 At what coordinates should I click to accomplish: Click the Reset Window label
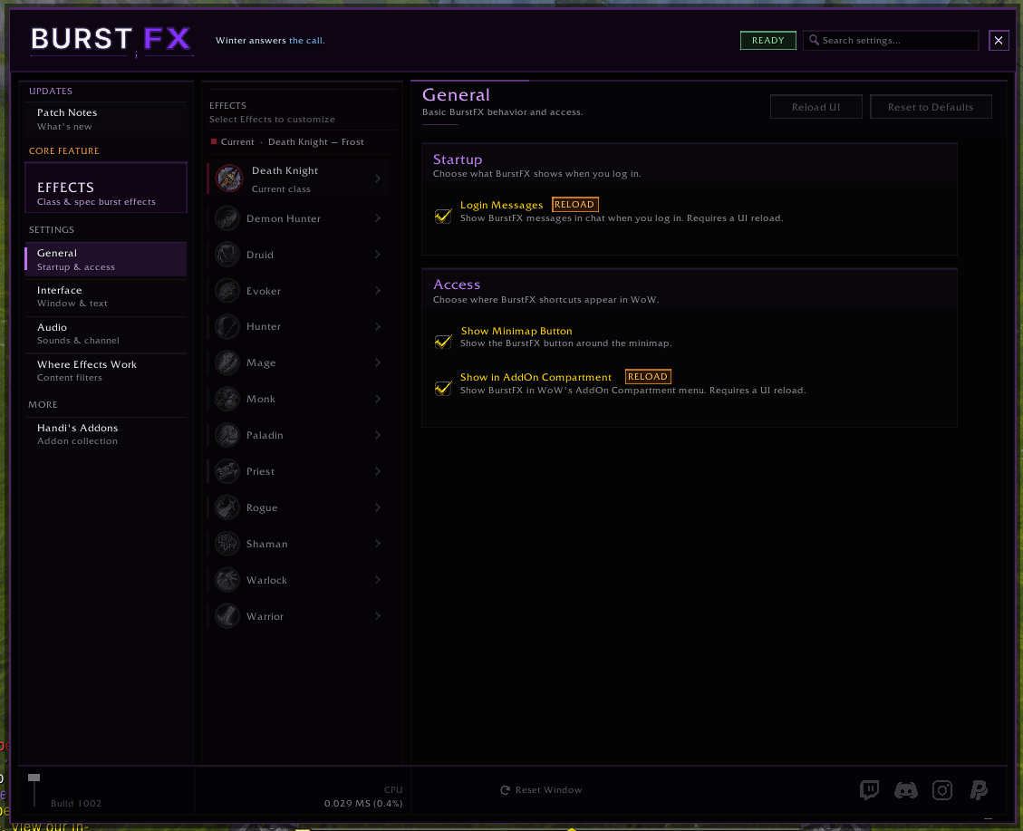549,790
